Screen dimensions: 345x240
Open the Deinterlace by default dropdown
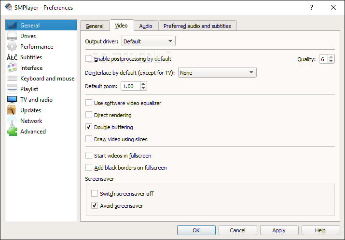tap(217, 72)
